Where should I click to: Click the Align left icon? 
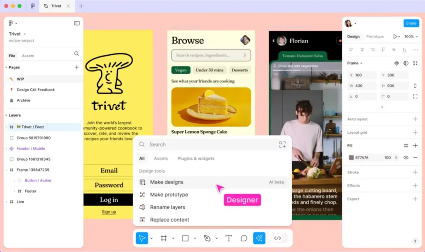point(351,50)
